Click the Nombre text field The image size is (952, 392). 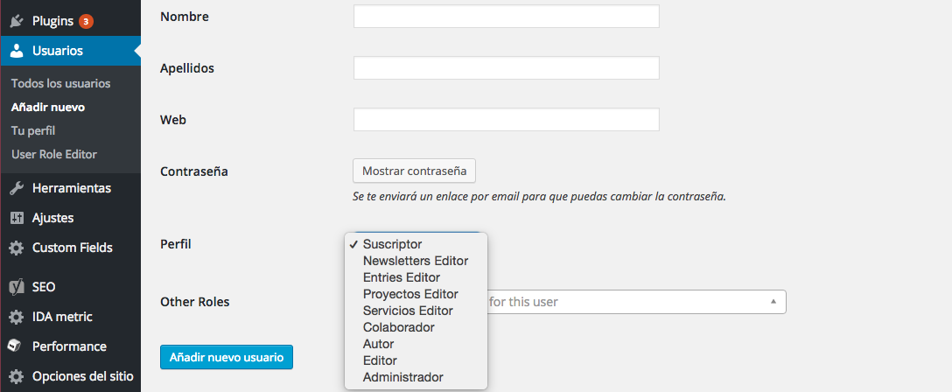507,17
